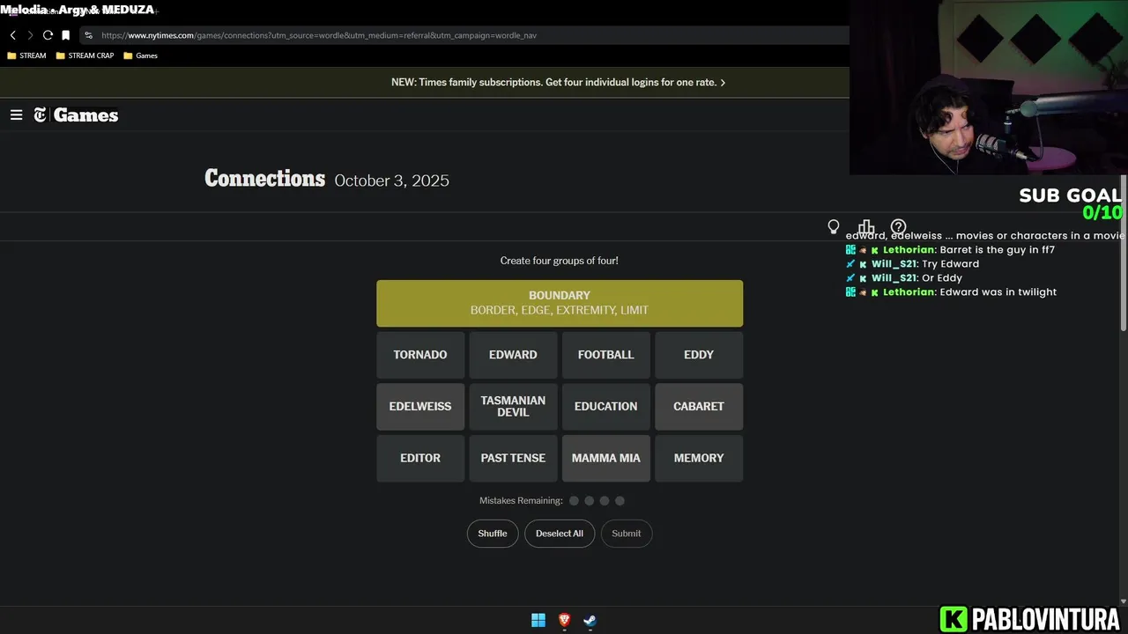Open the stats bar chart icon
Viewport: 1128px width, 634px height.
[x=866, y=227]
